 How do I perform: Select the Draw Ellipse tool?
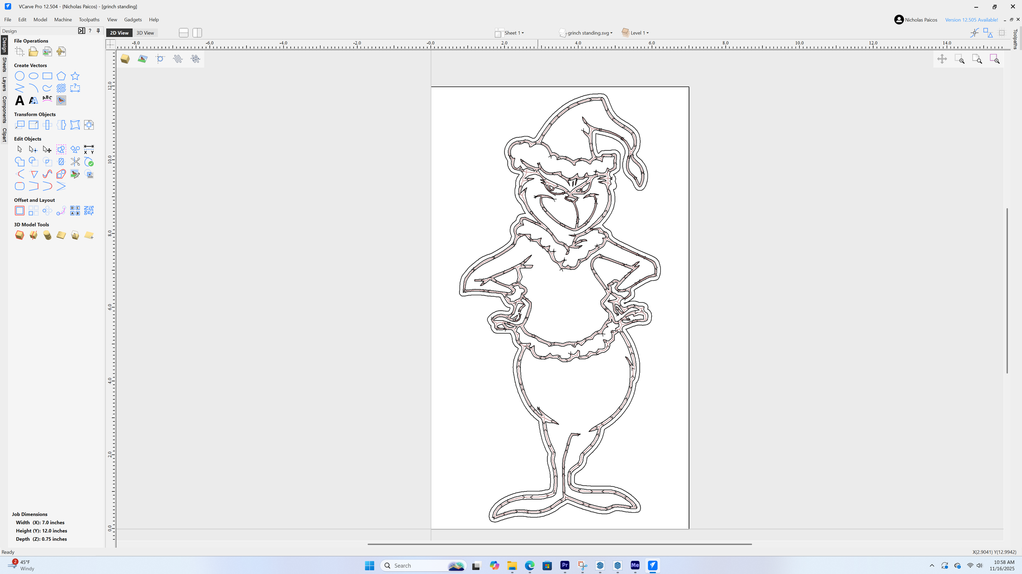(x=34, y=76)
